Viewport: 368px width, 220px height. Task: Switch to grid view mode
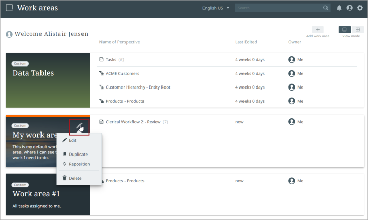(358, 30)
